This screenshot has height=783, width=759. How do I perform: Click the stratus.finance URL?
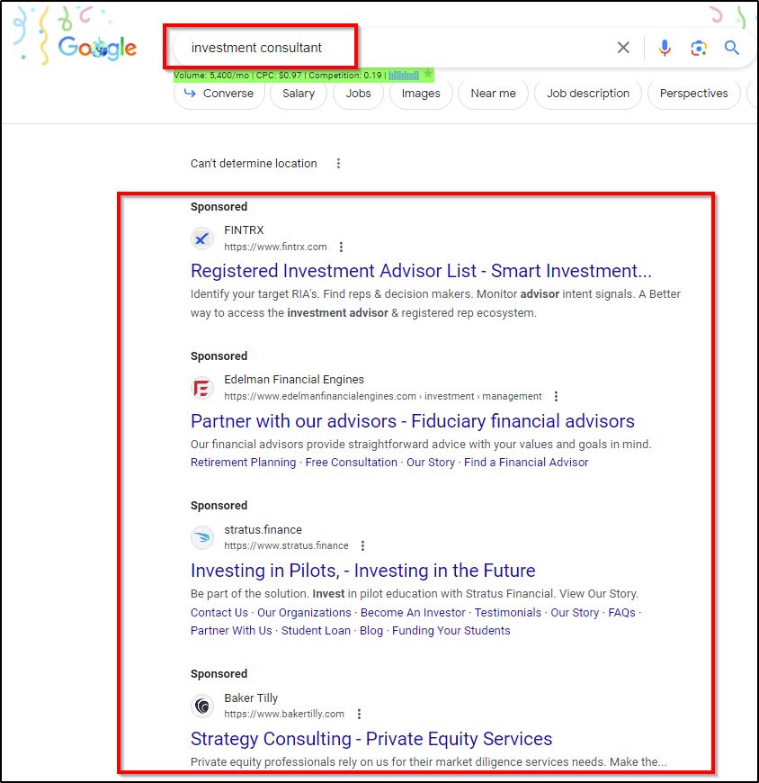point(286,545)
